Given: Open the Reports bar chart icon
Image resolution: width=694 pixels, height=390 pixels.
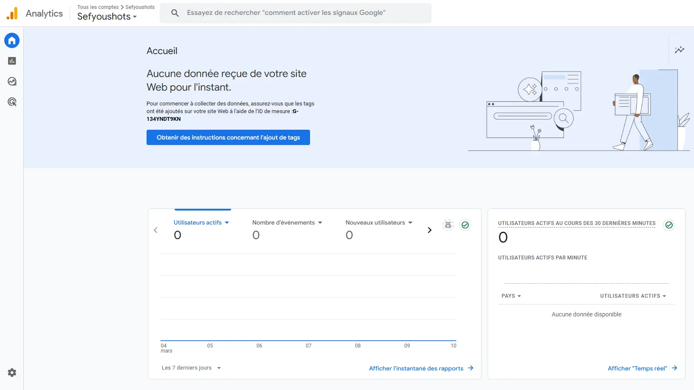Looking at the screenshot, I should click(12, 61).
